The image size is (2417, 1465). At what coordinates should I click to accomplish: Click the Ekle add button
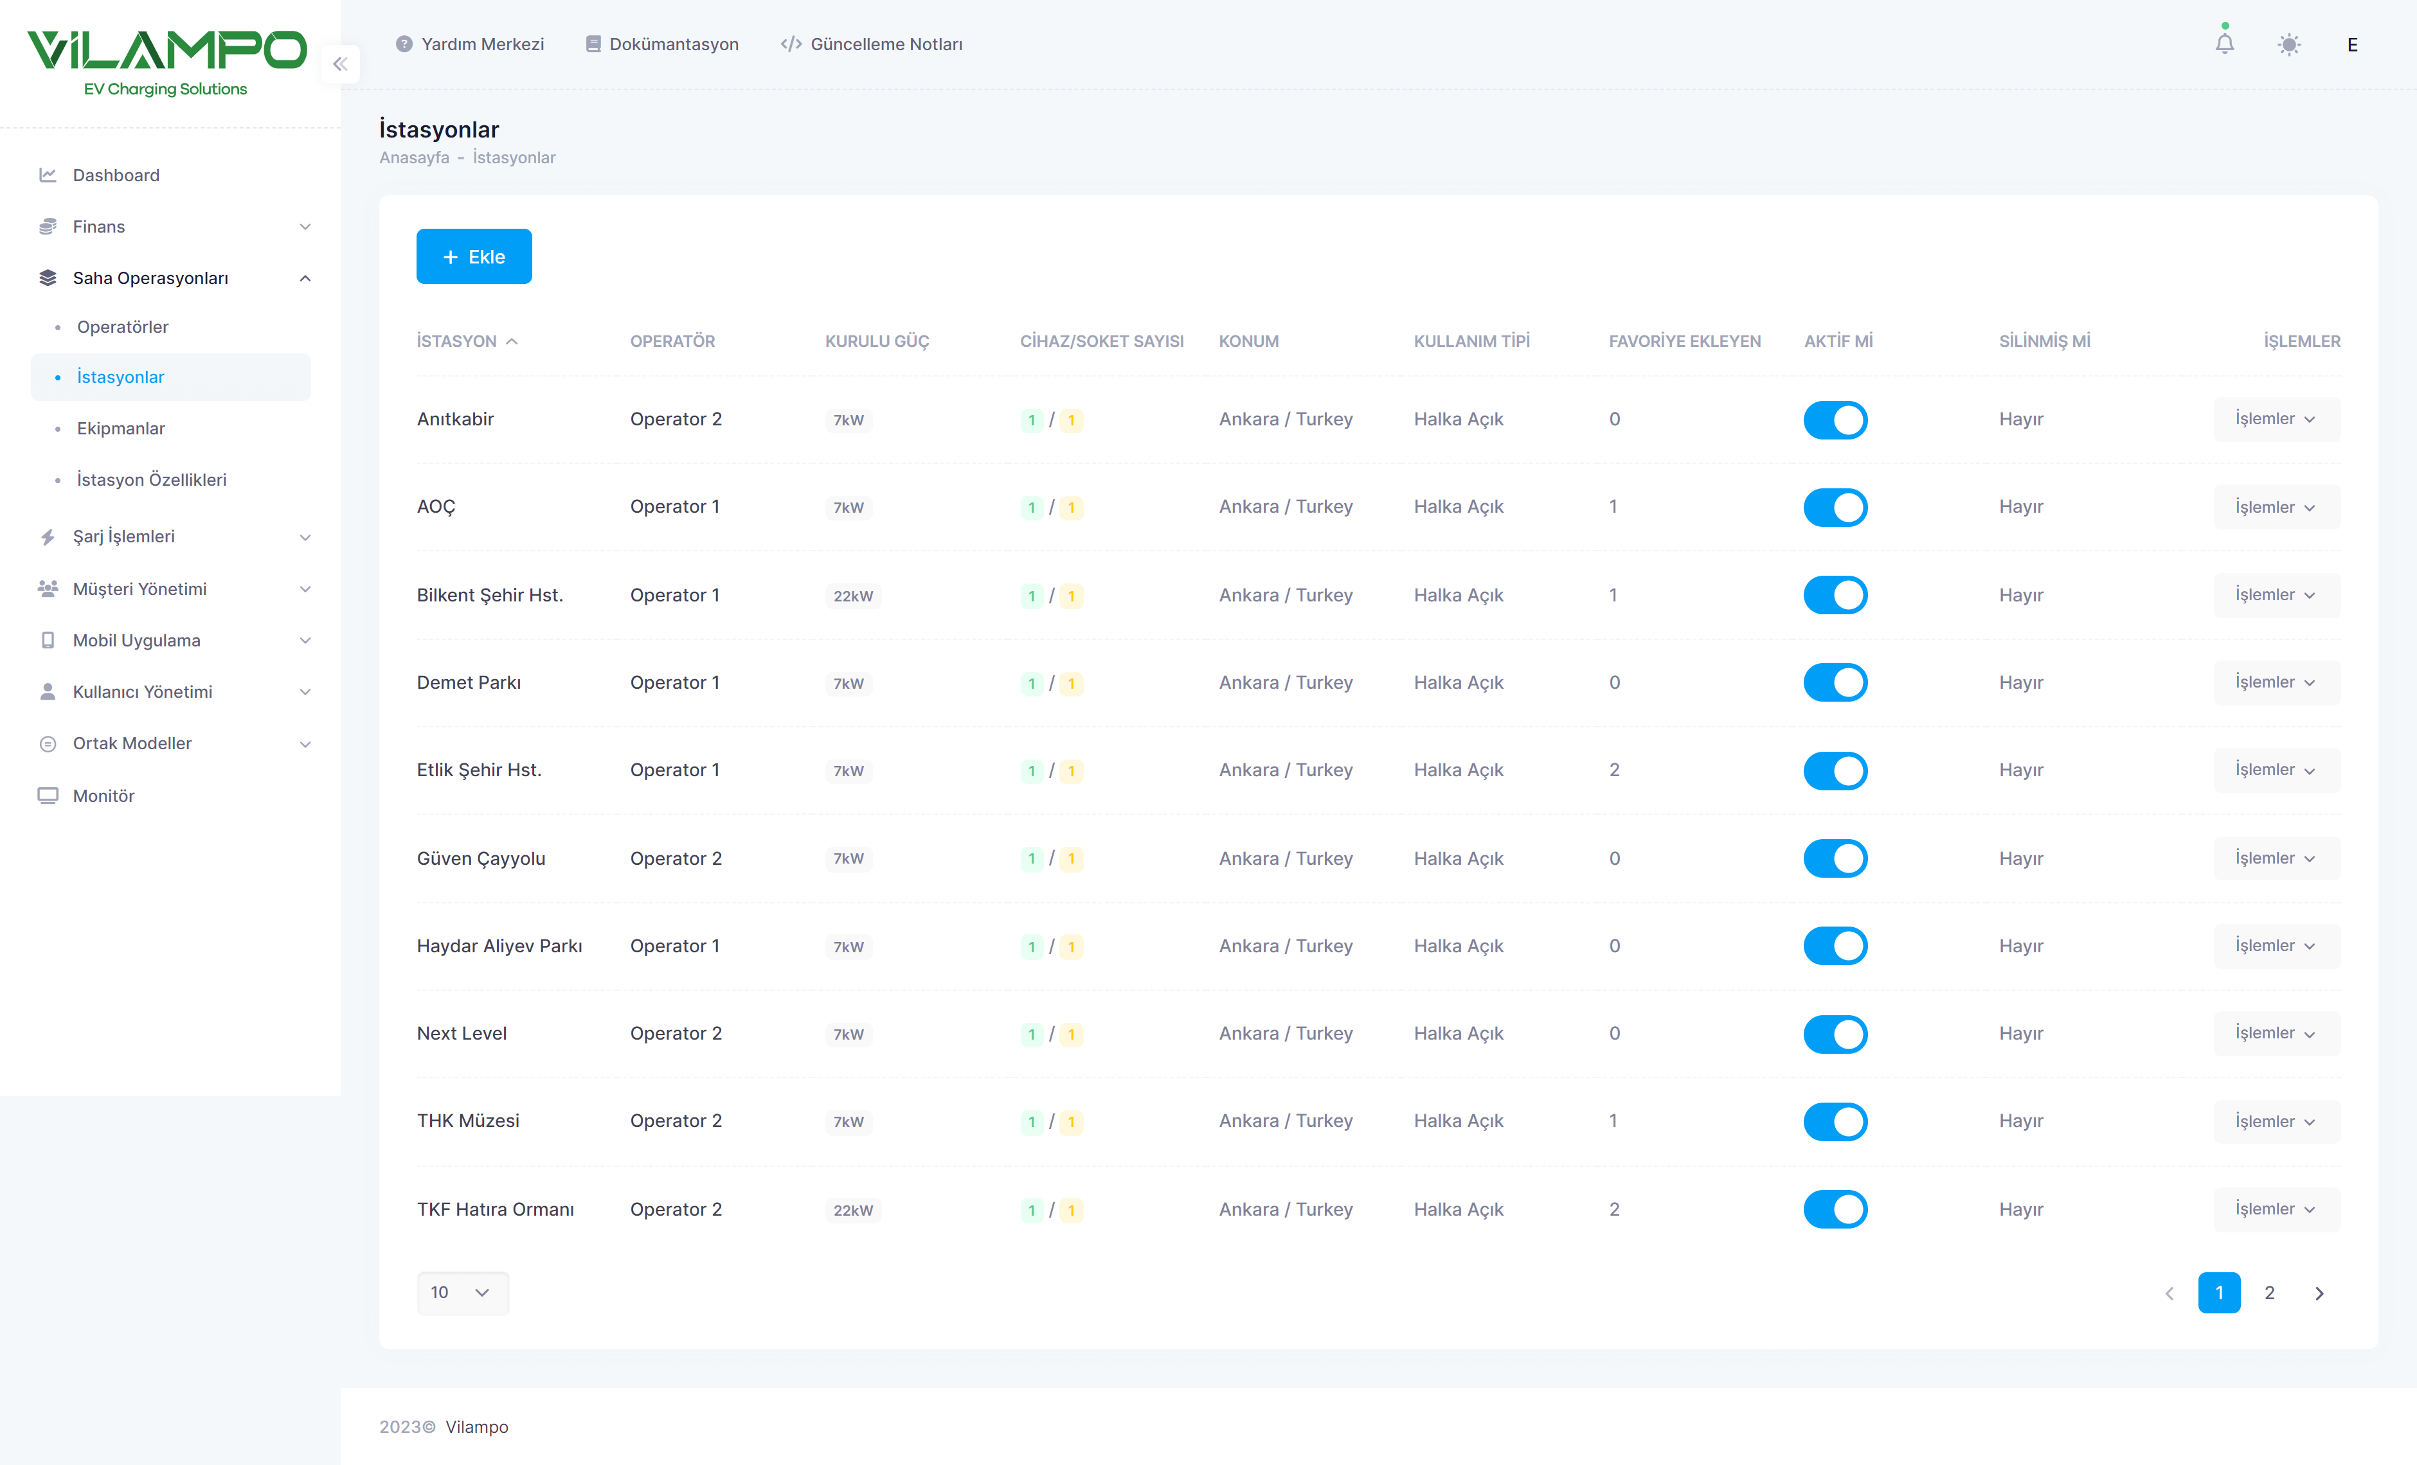(474, 256)
